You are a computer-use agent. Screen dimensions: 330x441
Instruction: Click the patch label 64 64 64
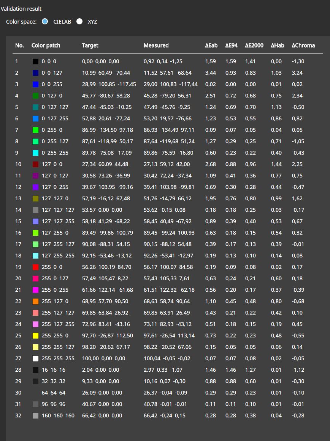[53, 393]
